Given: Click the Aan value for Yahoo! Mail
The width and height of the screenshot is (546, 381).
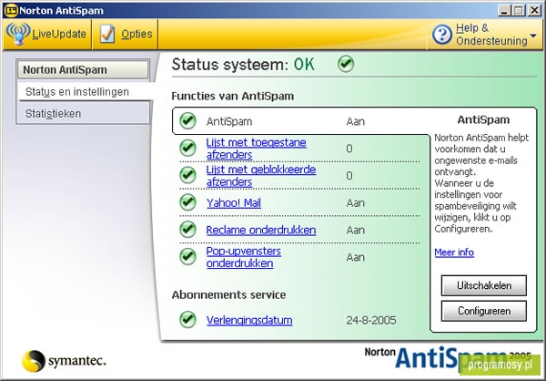Looking at the screenshot, I should (356, 203).
